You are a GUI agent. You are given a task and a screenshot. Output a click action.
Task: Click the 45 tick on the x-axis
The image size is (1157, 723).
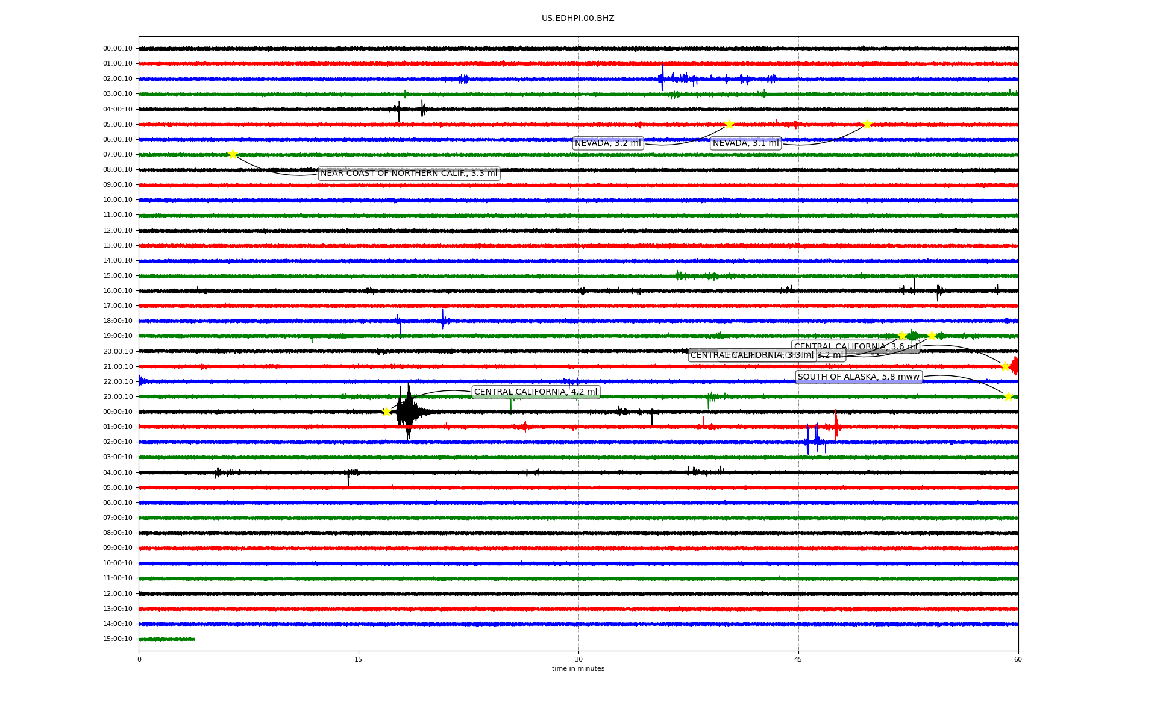pos(798,659)
